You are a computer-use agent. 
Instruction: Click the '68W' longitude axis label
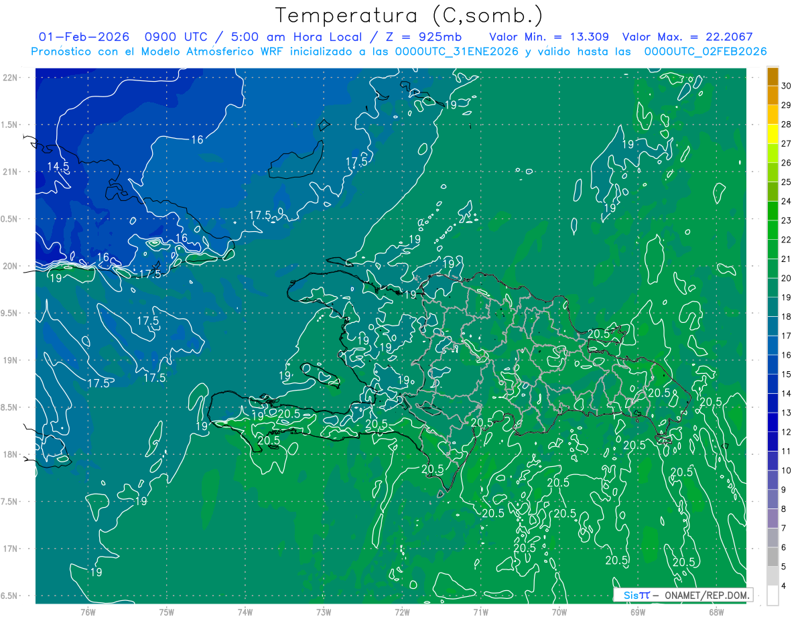coord(716,612)
